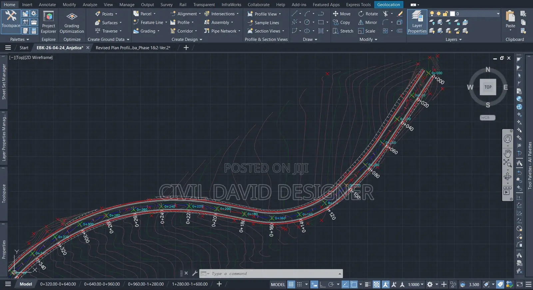
Task: Toggle Object Snap in status bar
Action: [354, 284]
